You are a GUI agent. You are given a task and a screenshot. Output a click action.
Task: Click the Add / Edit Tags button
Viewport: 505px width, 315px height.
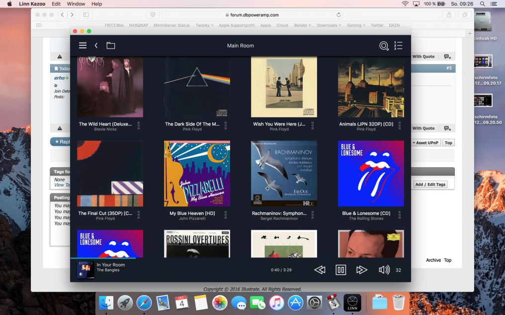pyautogui.click(x=430, y=184)
